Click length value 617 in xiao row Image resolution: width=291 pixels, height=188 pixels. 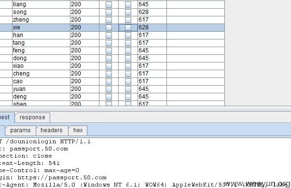pos(143,66)
